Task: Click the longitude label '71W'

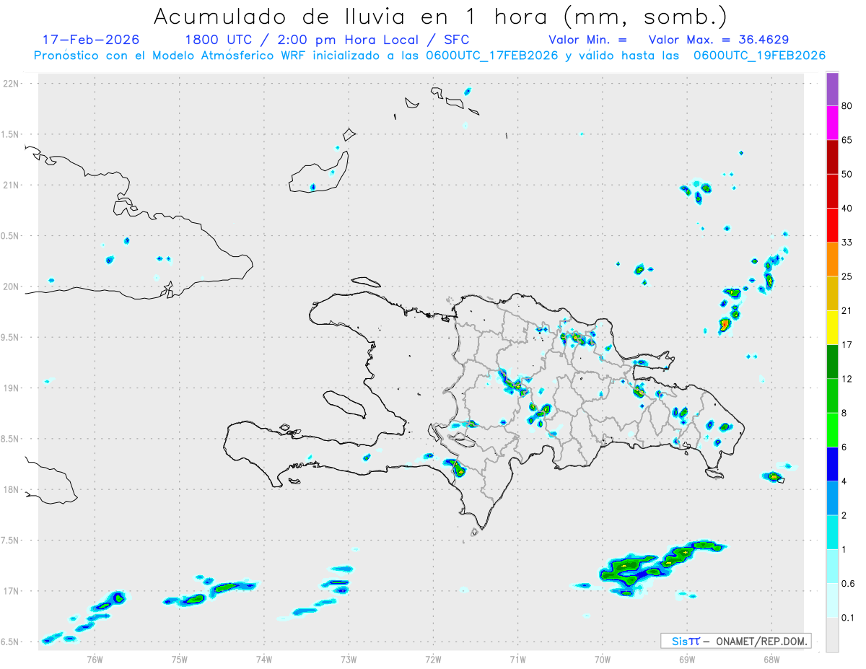Action: 517,658
